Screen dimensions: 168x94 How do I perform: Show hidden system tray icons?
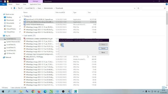143,91
